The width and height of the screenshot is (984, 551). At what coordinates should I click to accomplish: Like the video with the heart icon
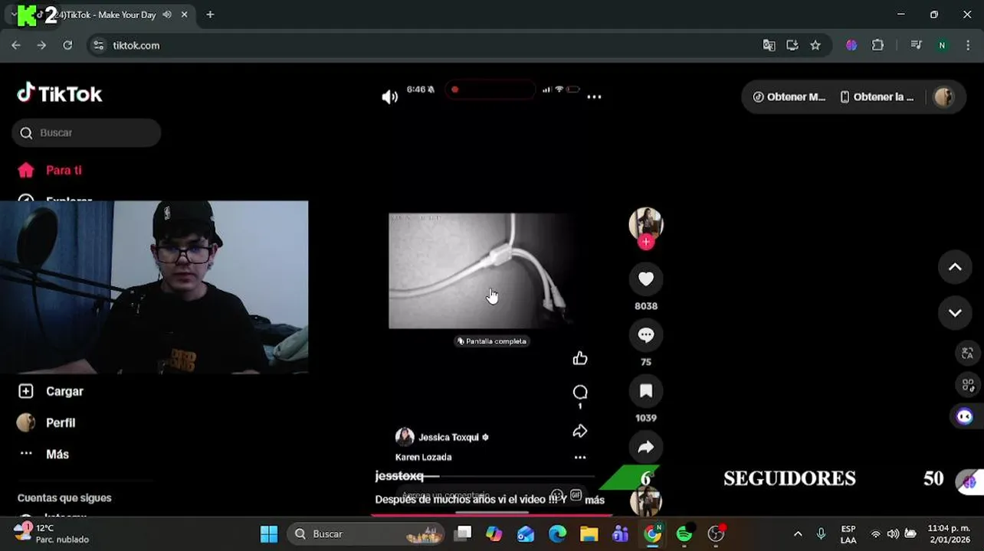[646, 279]
